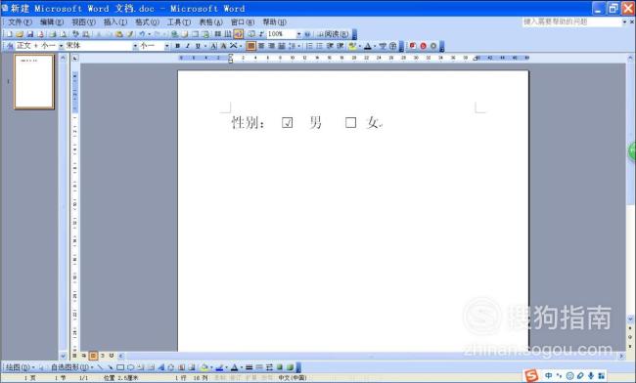Click the Save floppy disk icon
The width and height of the screenshot is (636, 383).
click(29, 34)
